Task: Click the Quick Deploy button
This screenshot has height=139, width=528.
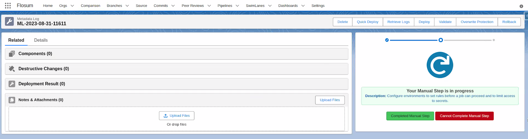Action: (368, 22)
